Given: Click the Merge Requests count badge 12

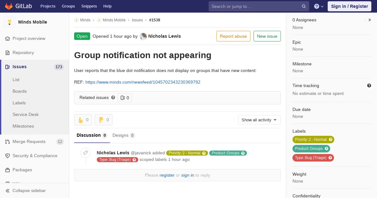Looking at the screenshot, I should pyautogui.click(x=60, y=141).
